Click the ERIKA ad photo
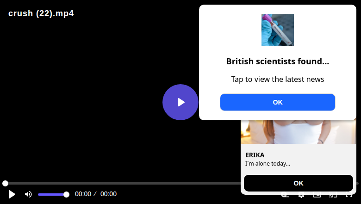The width and height of the screenshot is (361, 204). click(x=299, y=132)
